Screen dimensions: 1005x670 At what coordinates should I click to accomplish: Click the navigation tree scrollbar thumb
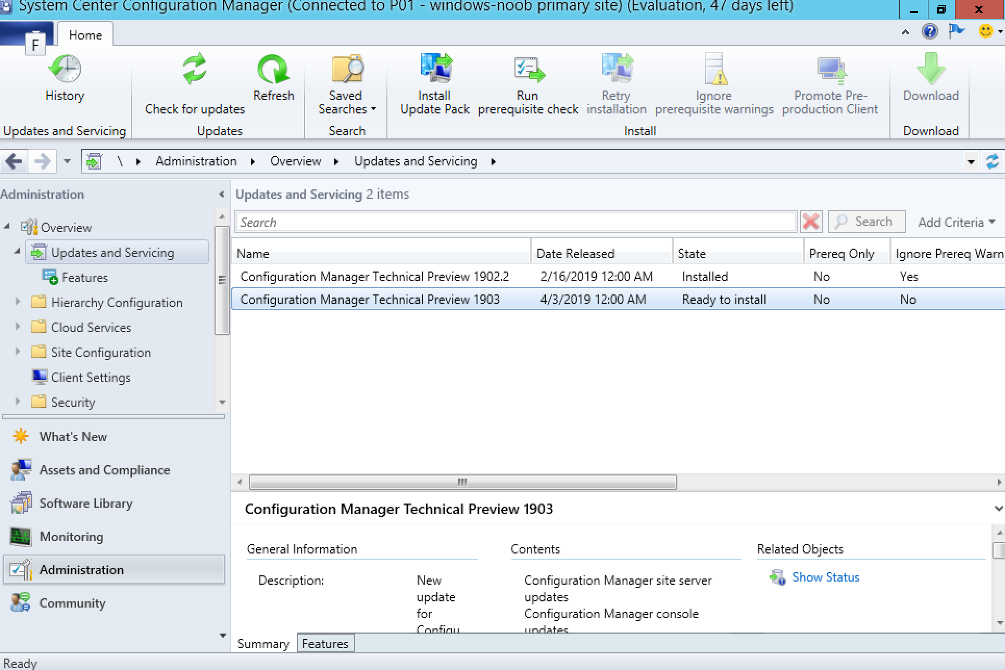[222, 280]
